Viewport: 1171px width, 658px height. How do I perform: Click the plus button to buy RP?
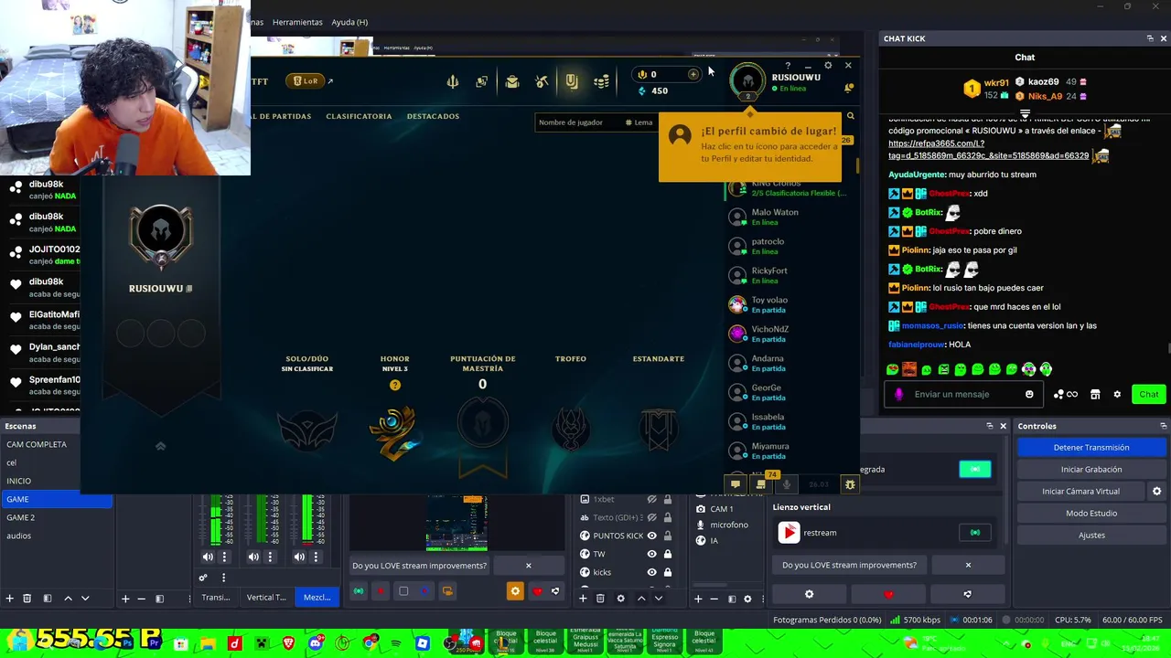click(693, 74)
